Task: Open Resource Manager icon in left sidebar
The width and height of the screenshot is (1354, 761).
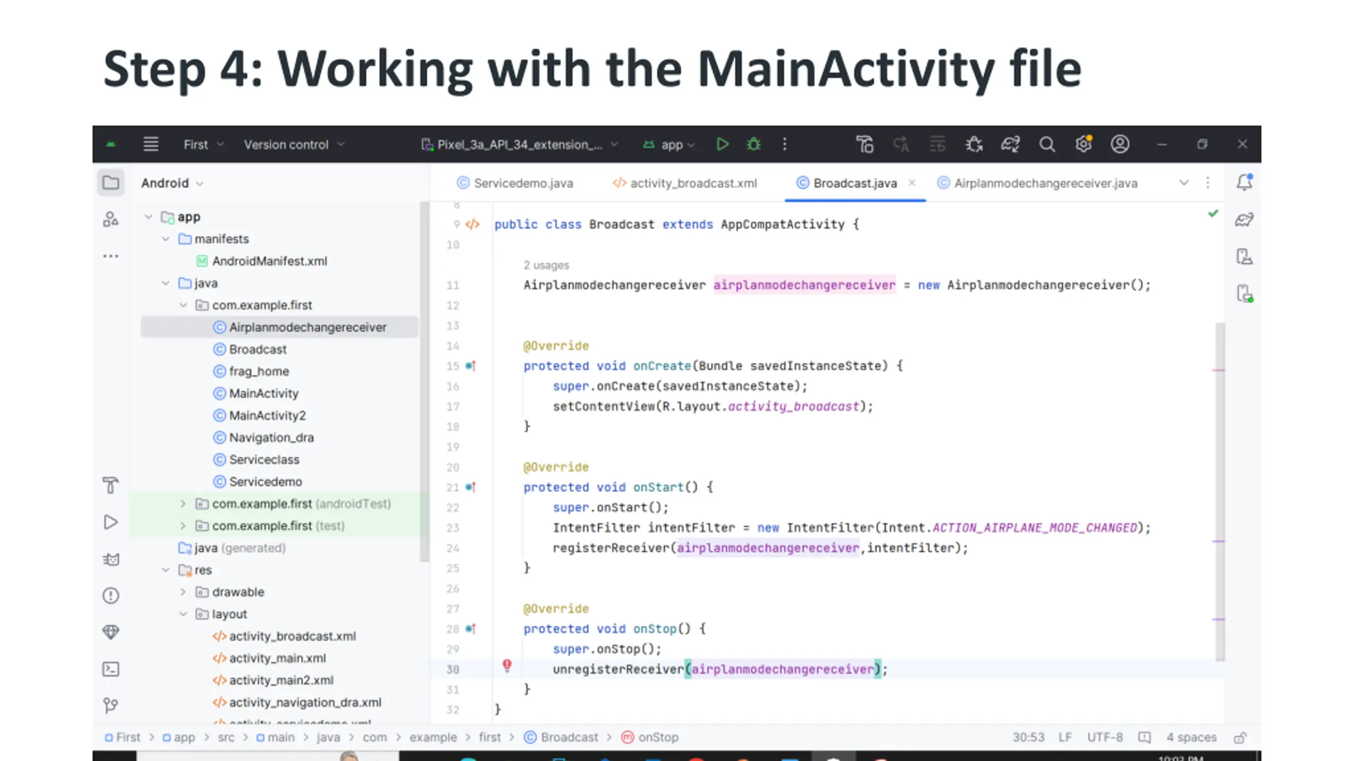Action: pos(111,219)
